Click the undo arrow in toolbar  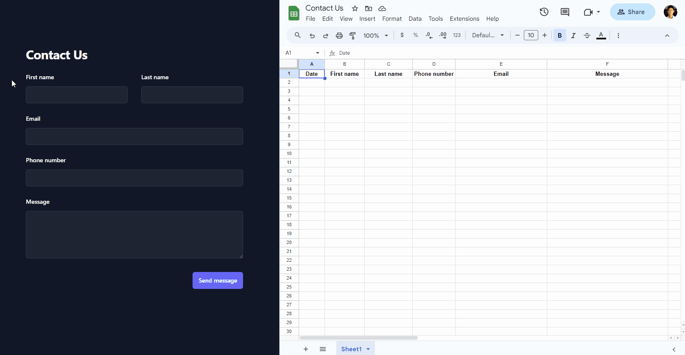(312, 36)
